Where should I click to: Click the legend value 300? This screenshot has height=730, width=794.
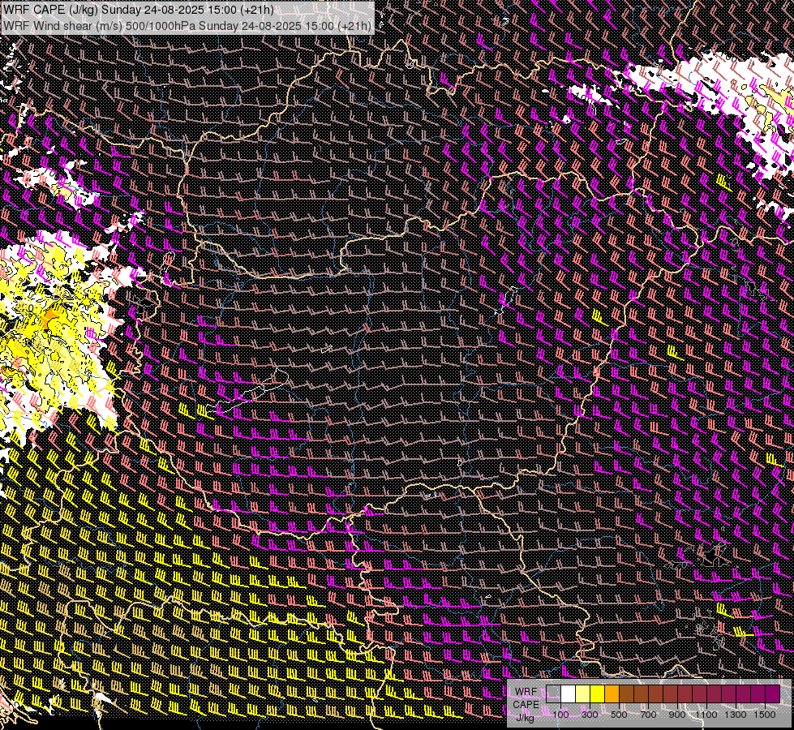pos(590,715)
